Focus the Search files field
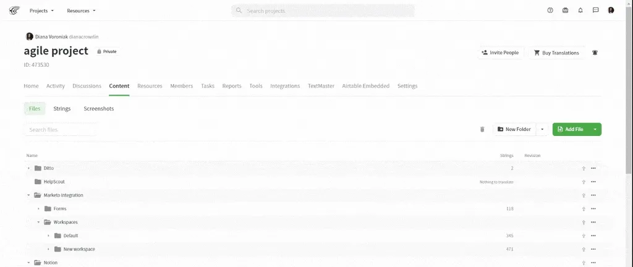Viewport: 633px width, 267px height. click(60, 129)
